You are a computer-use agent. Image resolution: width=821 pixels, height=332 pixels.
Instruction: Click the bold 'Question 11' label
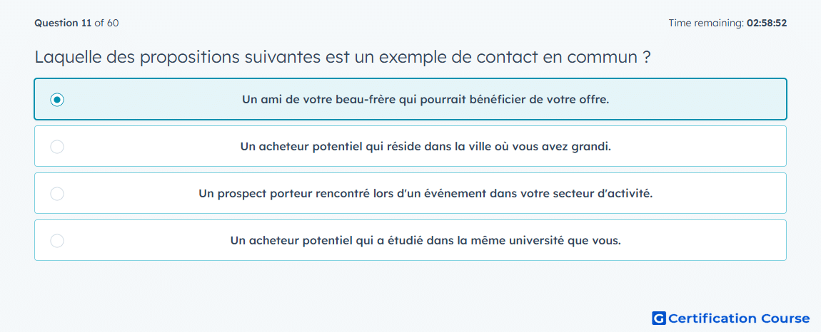click(x=63, y=23)
